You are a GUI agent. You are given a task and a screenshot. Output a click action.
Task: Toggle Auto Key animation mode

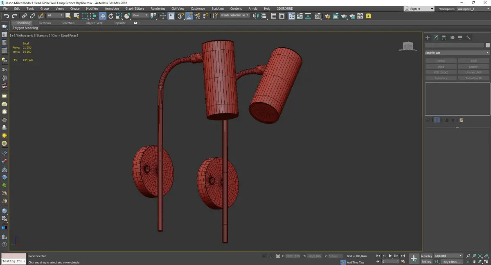click(426, 256)
